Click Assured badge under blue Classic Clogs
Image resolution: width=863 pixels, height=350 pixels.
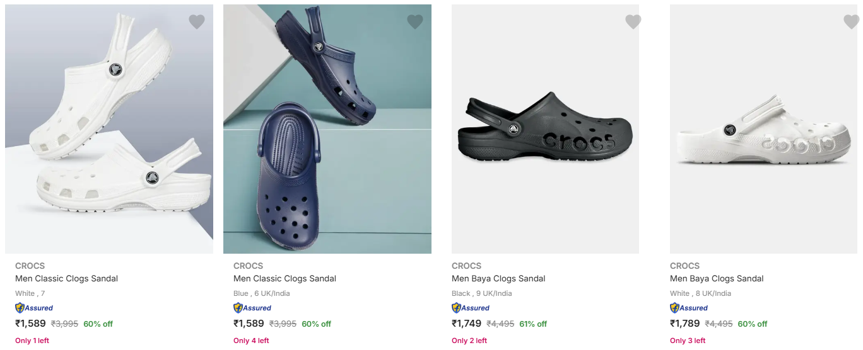[x=252, y=308]
